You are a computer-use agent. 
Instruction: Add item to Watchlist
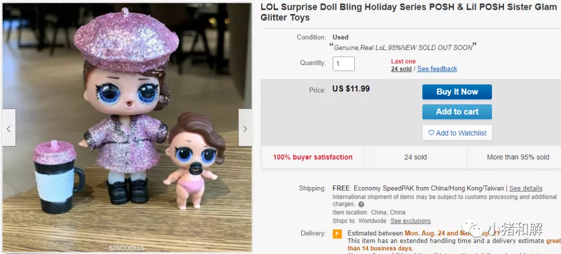(x=457, y=133)
